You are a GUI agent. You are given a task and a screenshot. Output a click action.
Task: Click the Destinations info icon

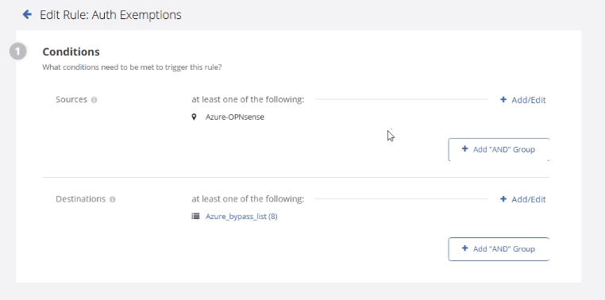tap(112, 199)
